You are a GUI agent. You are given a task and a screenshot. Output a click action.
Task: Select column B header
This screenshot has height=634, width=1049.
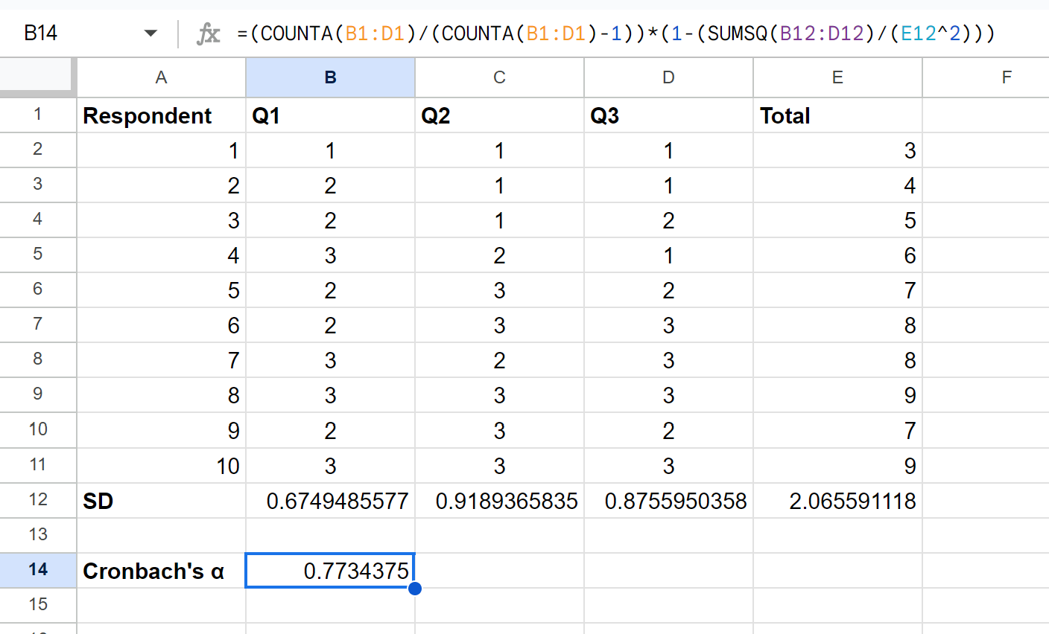[330, 77]
